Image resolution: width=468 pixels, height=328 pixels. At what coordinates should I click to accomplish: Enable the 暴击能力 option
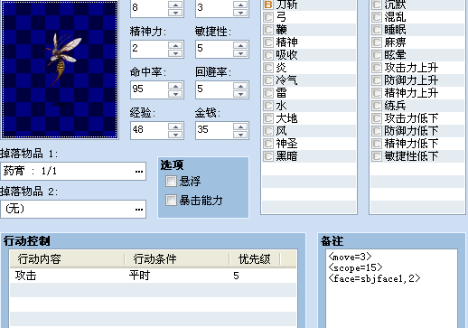(x=171, y=201)
